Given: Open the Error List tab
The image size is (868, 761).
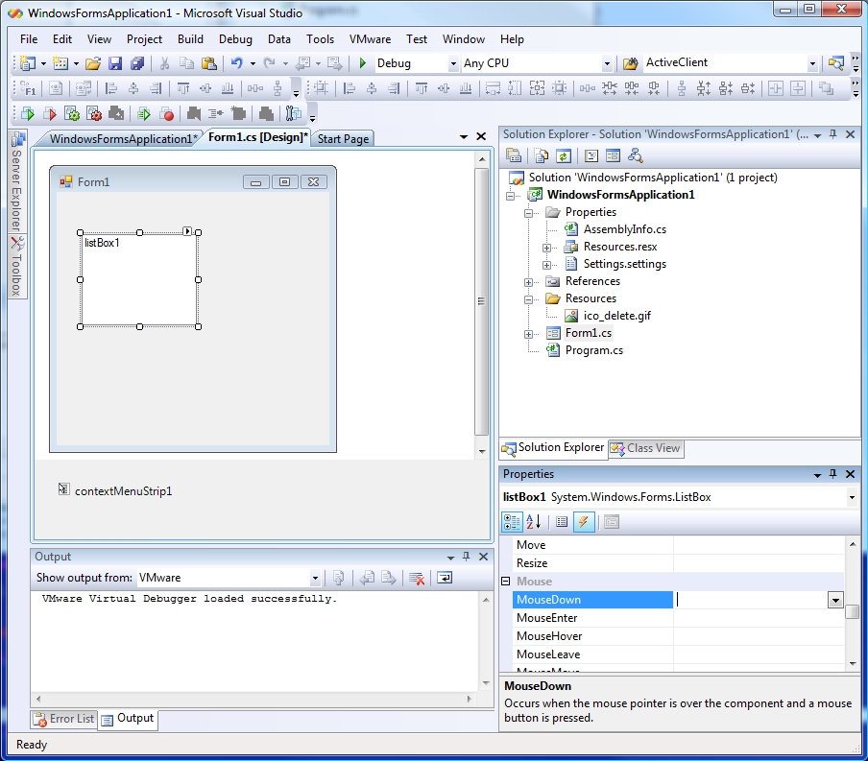Looking at the screenshot, I should click(x=64, y=719).
